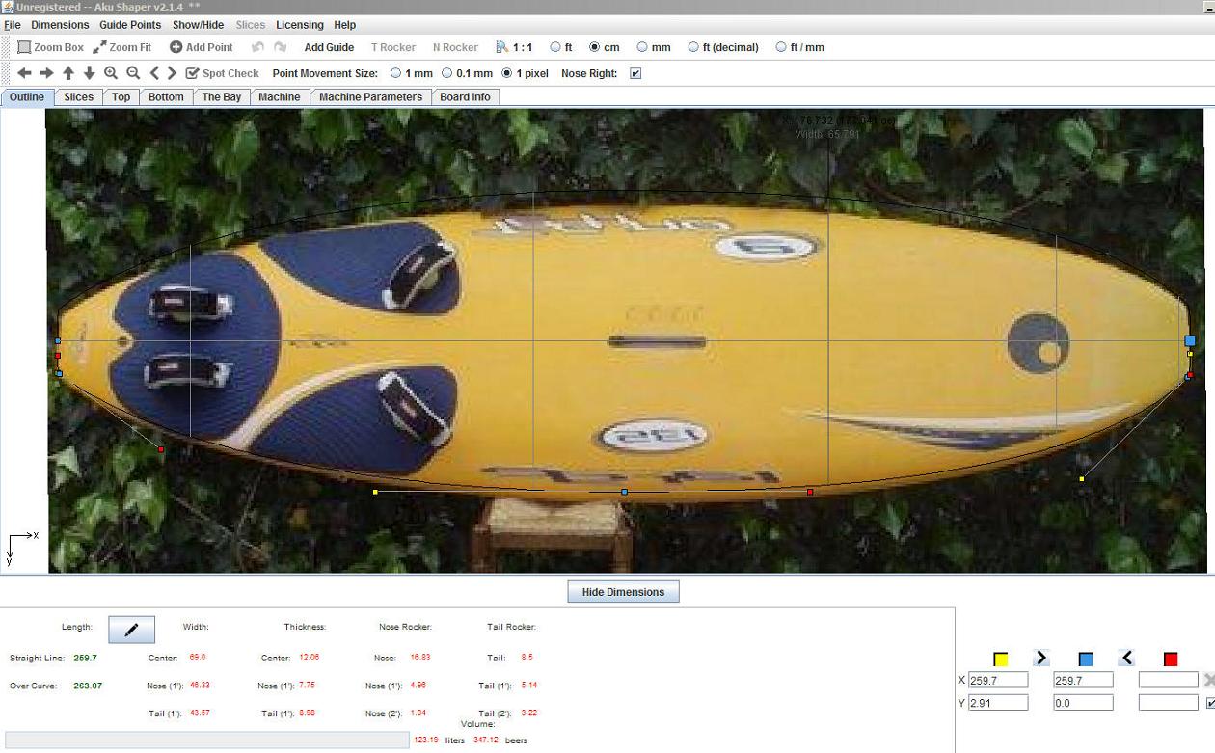The image size is (1215, 753).
Task: Open the Top tab
Action: (x=121, y=97)
